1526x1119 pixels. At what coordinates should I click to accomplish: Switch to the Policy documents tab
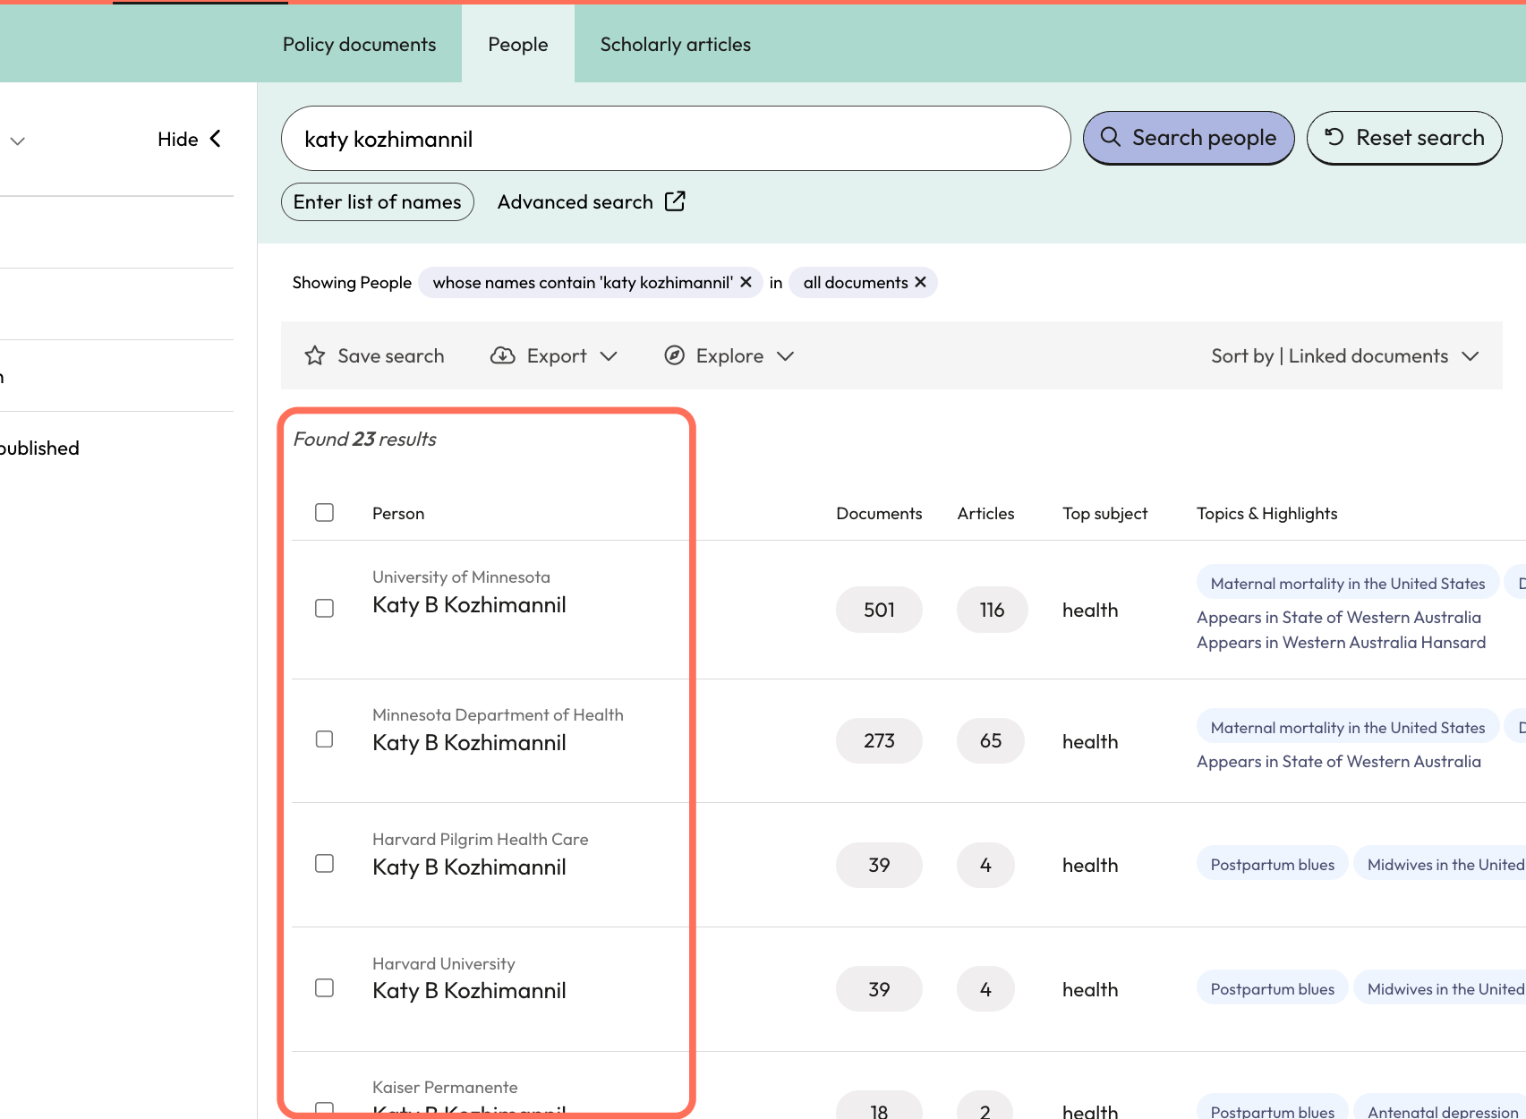click(359, 44)
